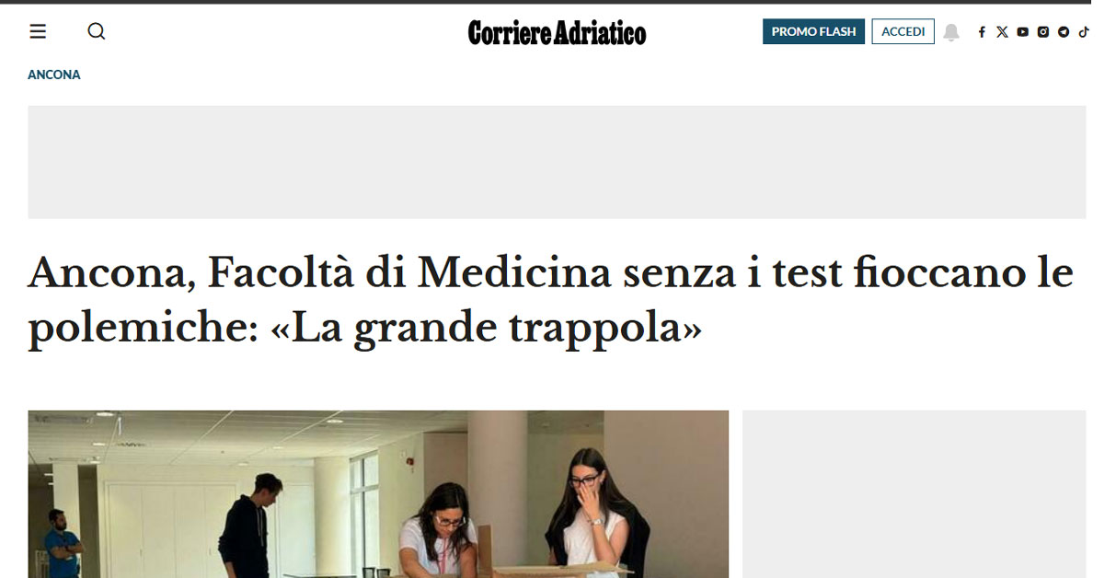Click the article headline about Medicina
The height and width of the screenshot is (578, 1104).
coord(550,301)
